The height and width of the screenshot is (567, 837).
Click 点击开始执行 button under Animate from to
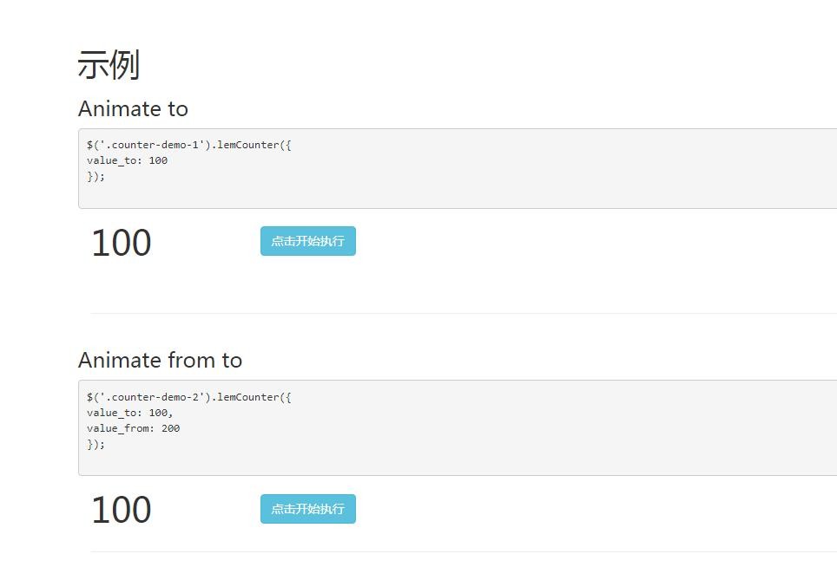(x=308, y=509)
